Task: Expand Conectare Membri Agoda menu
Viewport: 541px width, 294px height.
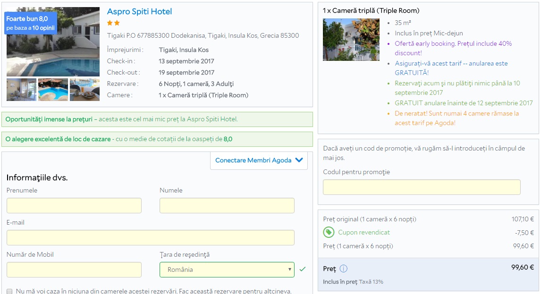Action: coord(259,160)
